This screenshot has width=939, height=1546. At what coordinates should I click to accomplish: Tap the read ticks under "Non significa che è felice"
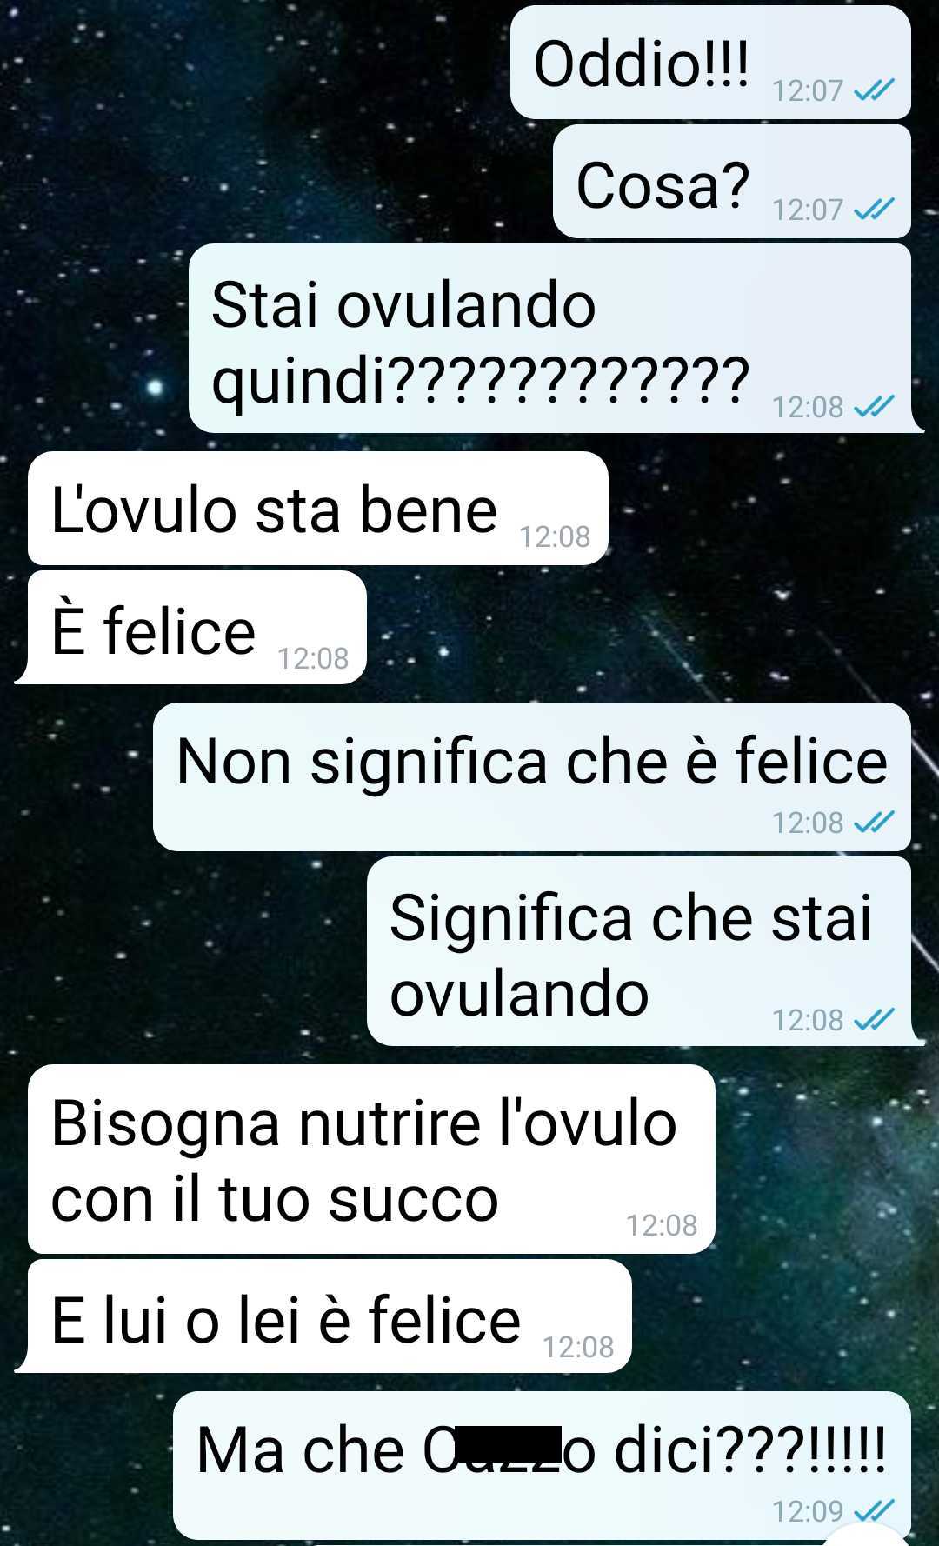pyautogui.click(x=874, y=823)
